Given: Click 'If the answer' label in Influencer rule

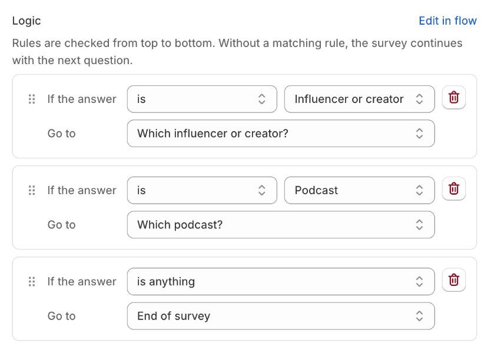Looking at the screenshot, I should [x=82, y=99].
